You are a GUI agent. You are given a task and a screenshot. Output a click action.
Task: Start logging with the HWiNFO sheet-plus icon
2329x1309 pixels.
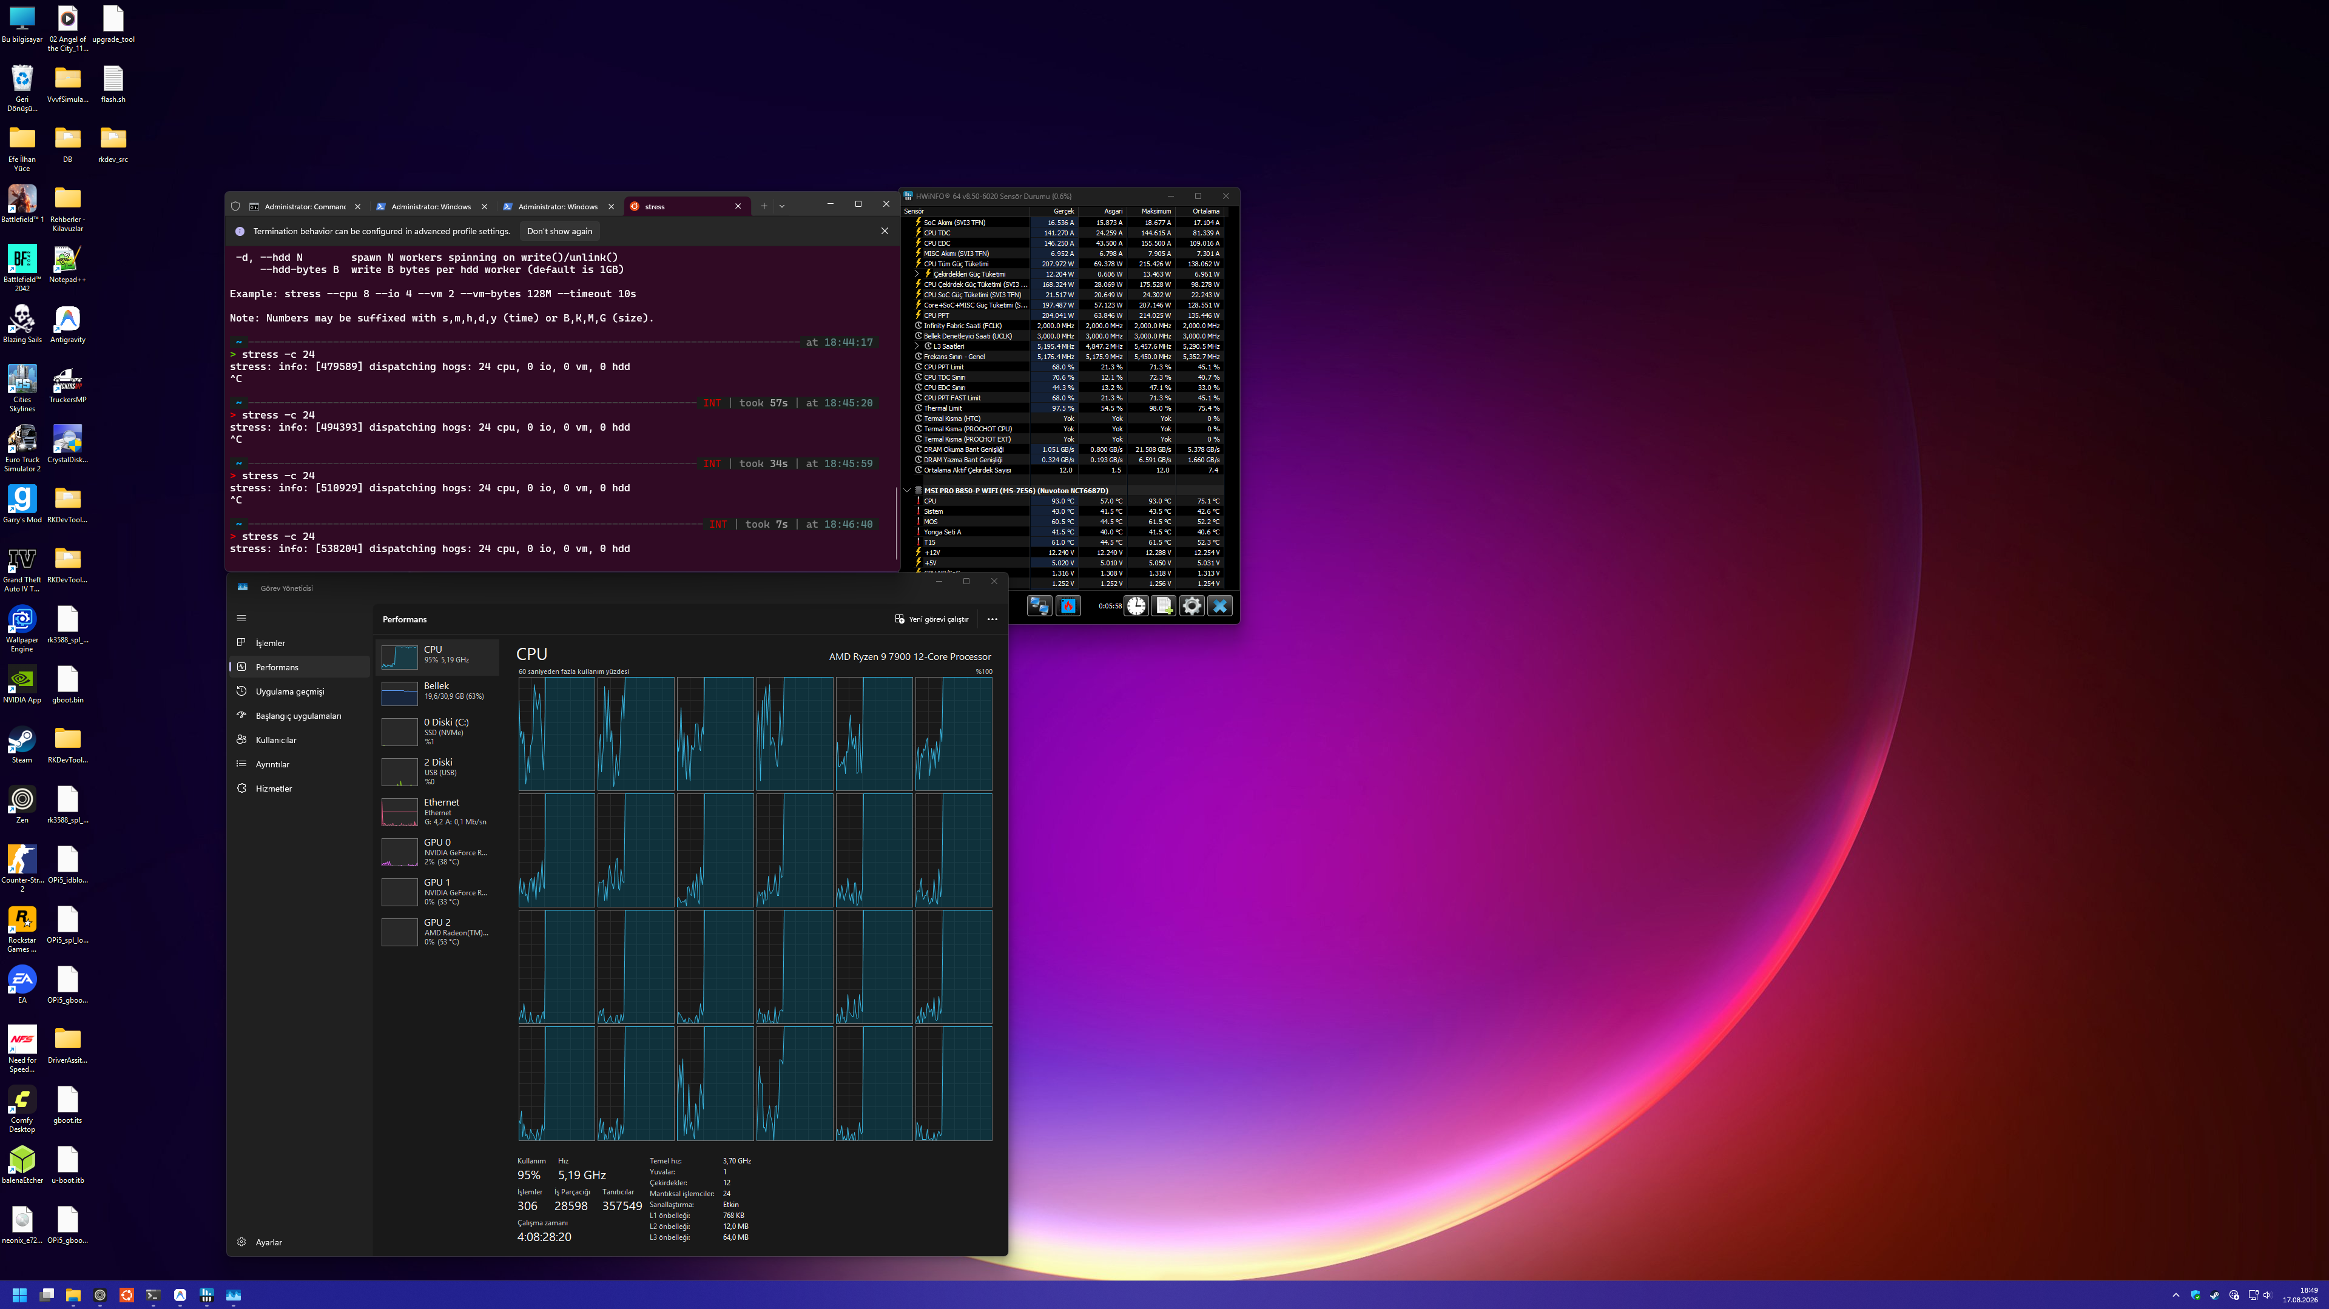tap(1164, 606)
